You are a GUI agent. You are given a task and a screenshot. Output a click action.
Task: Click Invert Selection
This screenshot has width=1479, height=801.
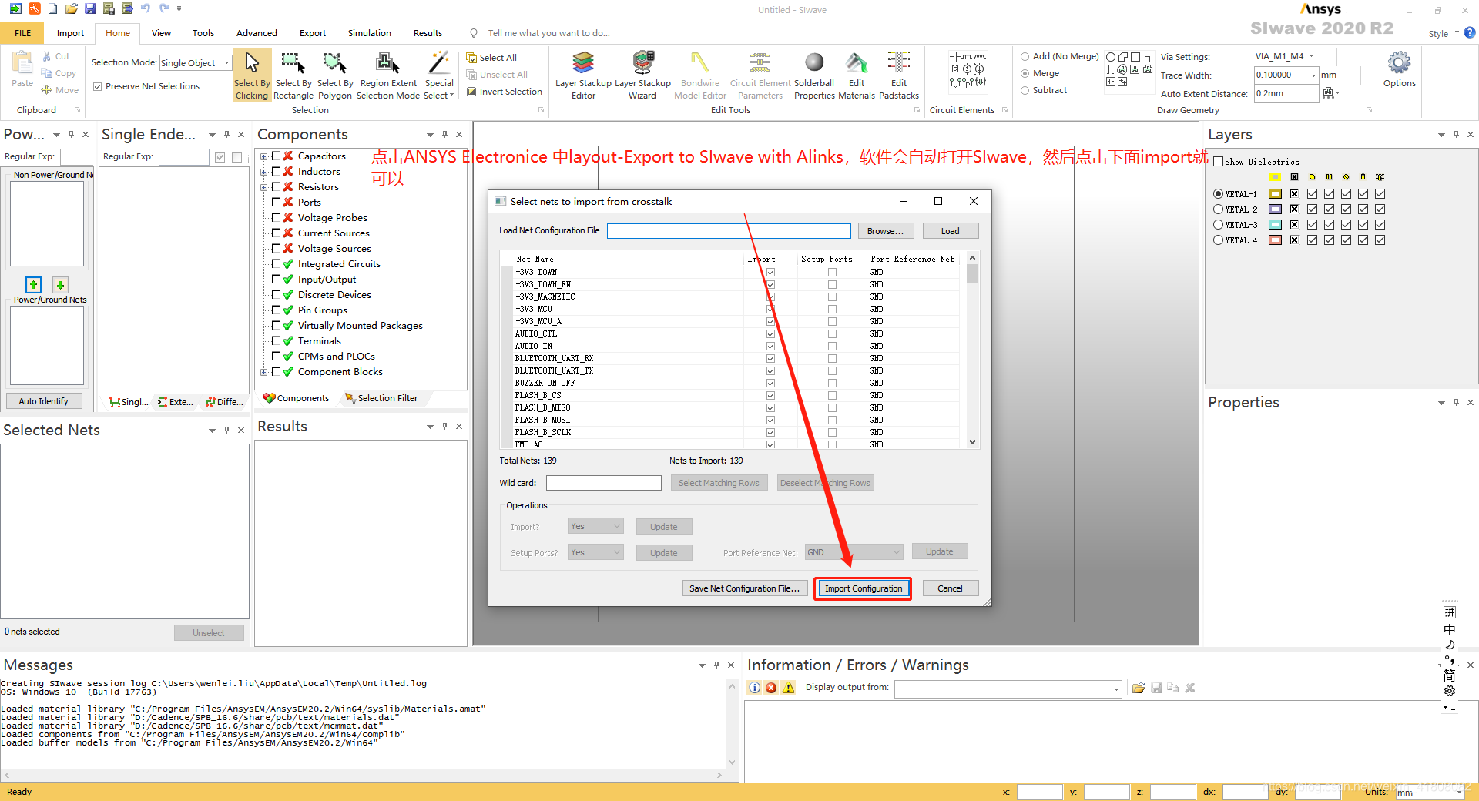pos(505,92)
